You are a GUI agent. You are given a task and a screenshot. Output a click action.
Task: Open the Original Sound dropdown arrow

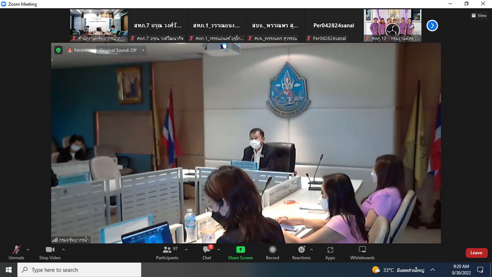click(143, 50)
